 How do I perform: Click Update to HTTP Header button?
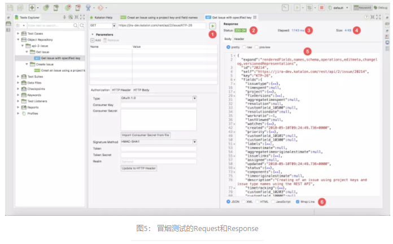pyautogui.click(x=138, y=168)
